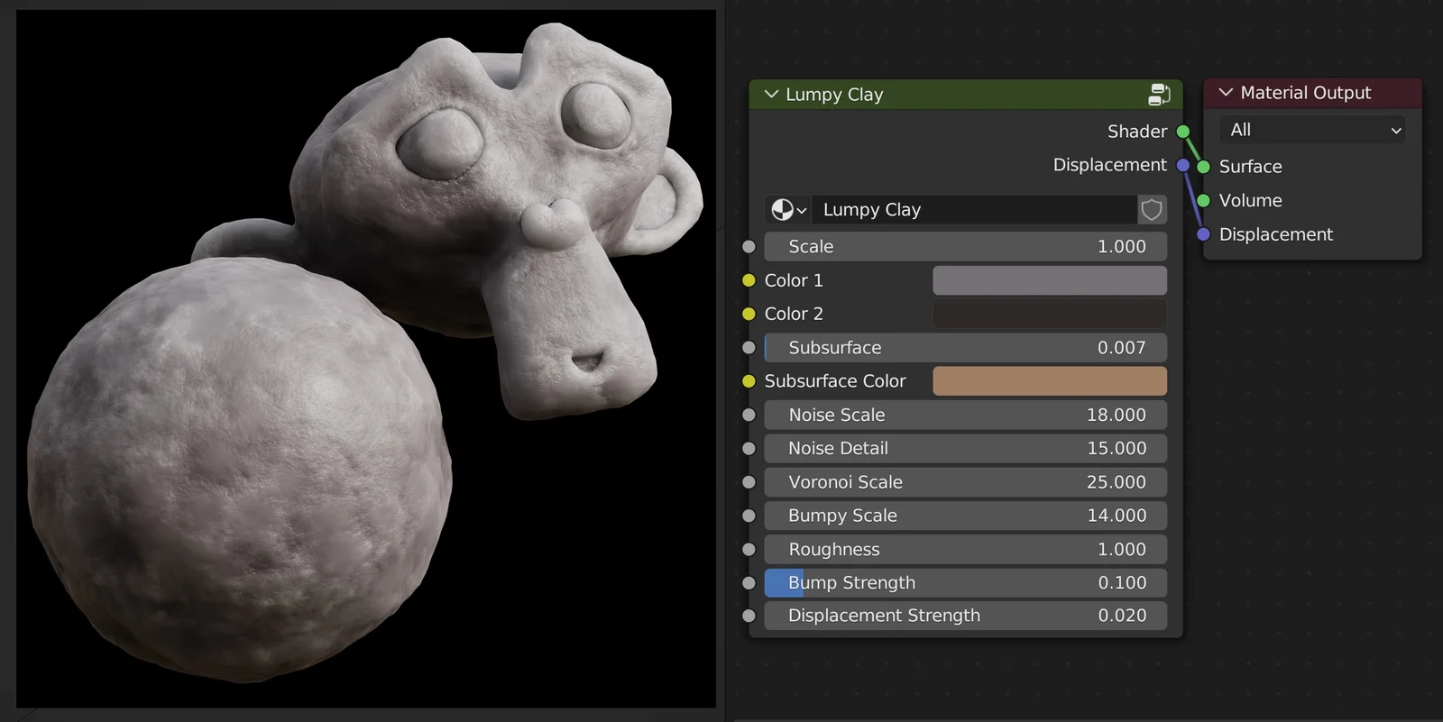Click the Subsurface input socket
Image resolution: width=1443 pixels, height=722 pixels.
pyautogui.click(x=749, y=348)
